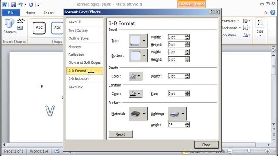
Task: Apply the black outline Abc shape style
Action: (39, 28)
